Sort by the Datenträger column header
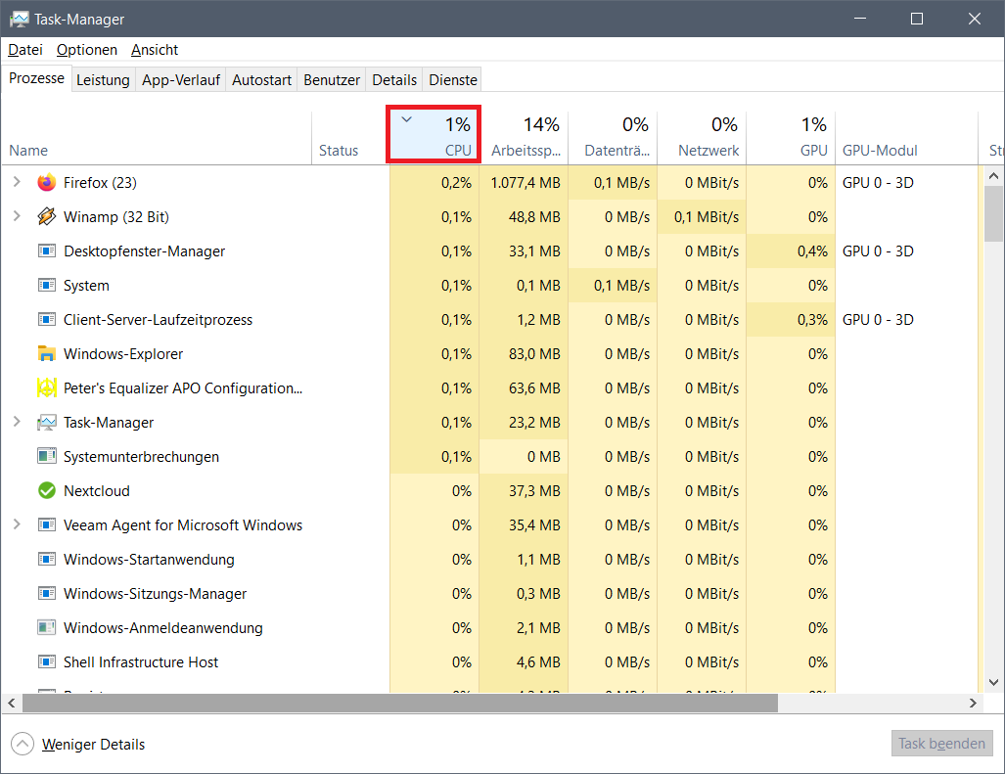Image resolution: width=1005 pixels, height=774 pixels. pyautogui.click(x=614, y=136)
